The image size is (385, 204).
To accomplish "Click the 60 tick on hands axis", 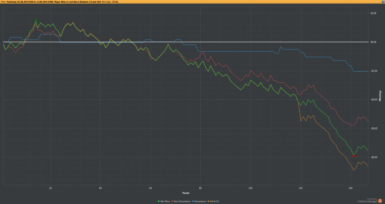I will (150, 188).
